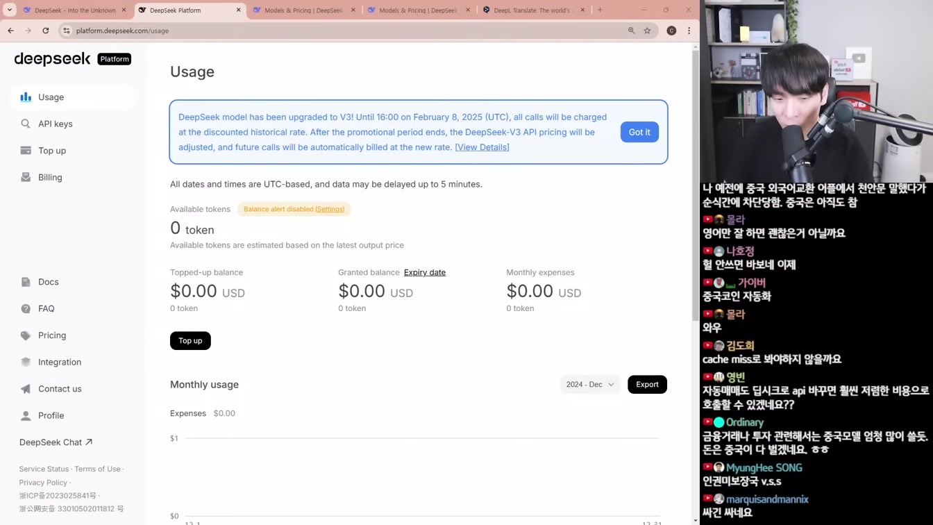Dismiss the notice with Got it

coord(639,132)
